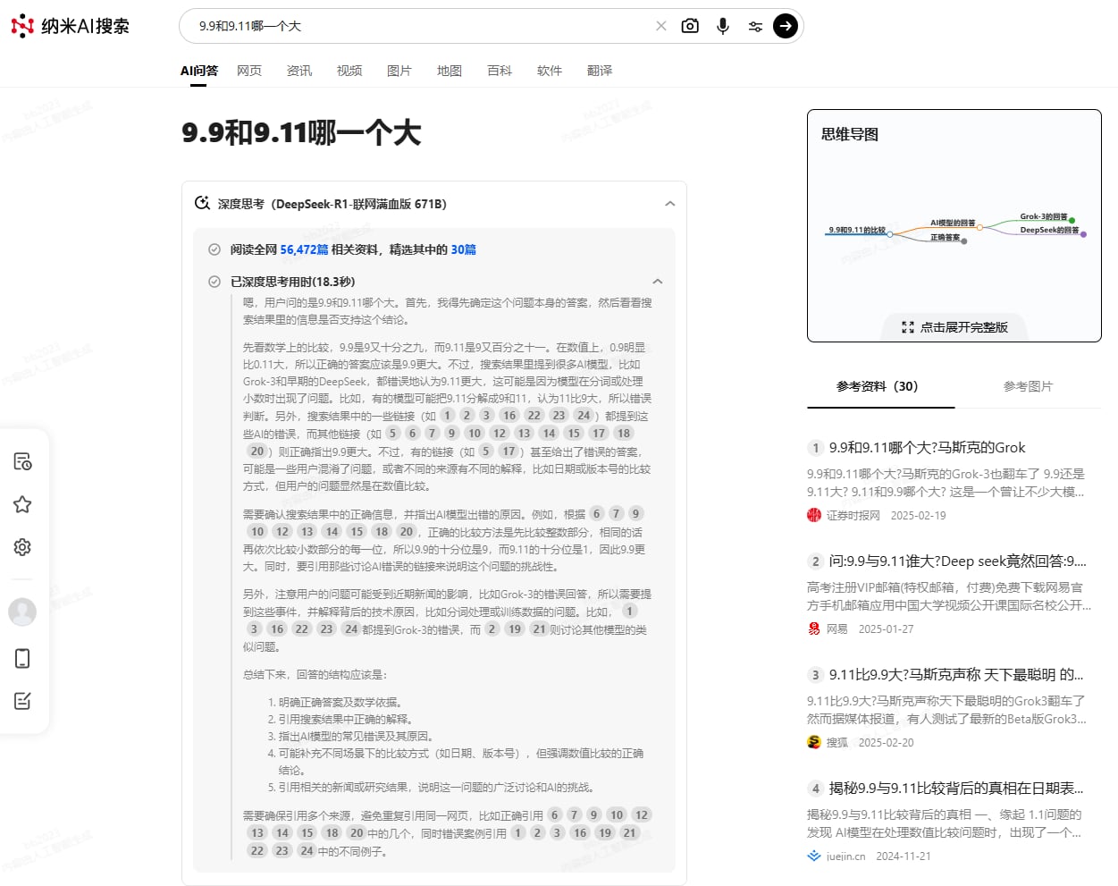The height and width of the screenshot is (886, 1118).
Task: Submit the search with the black arrow button
Action: point(786,26)
